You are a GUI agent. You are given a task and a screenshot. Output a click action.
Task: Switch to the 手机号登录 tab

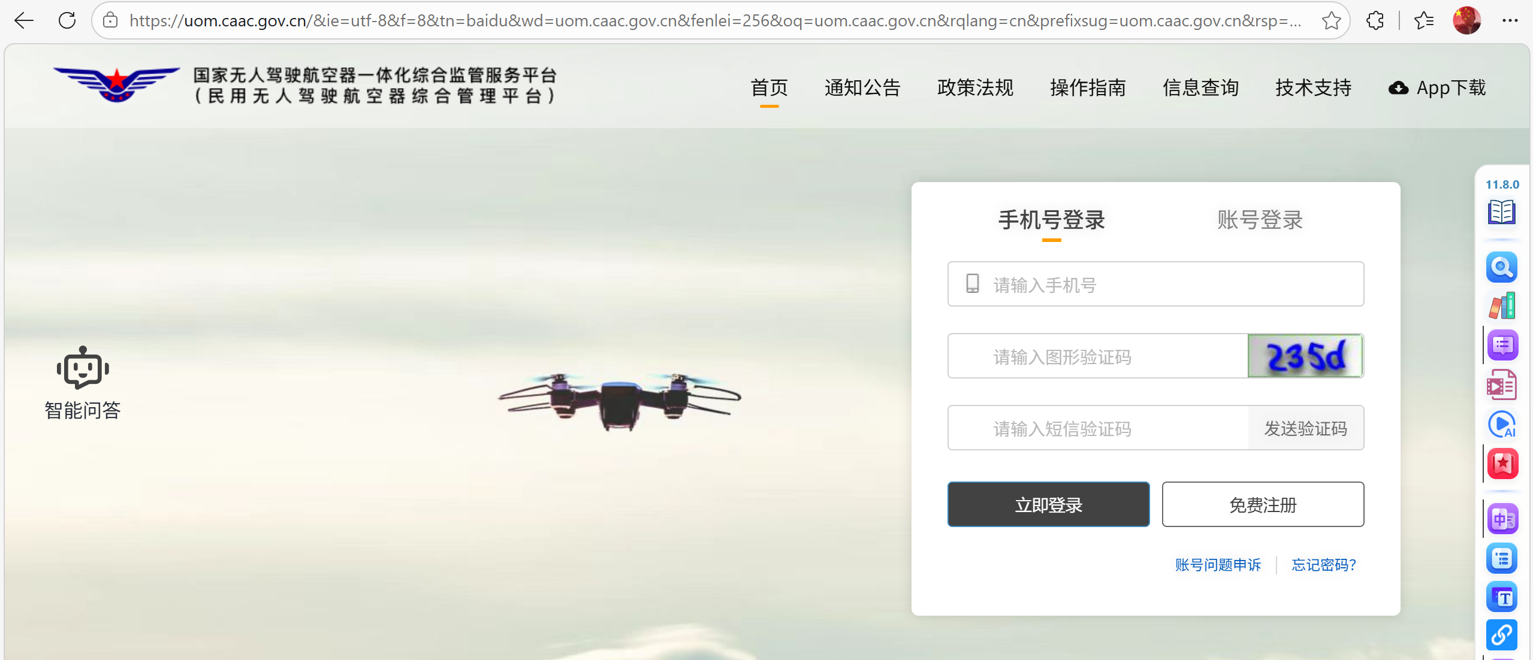point(1051,220)
